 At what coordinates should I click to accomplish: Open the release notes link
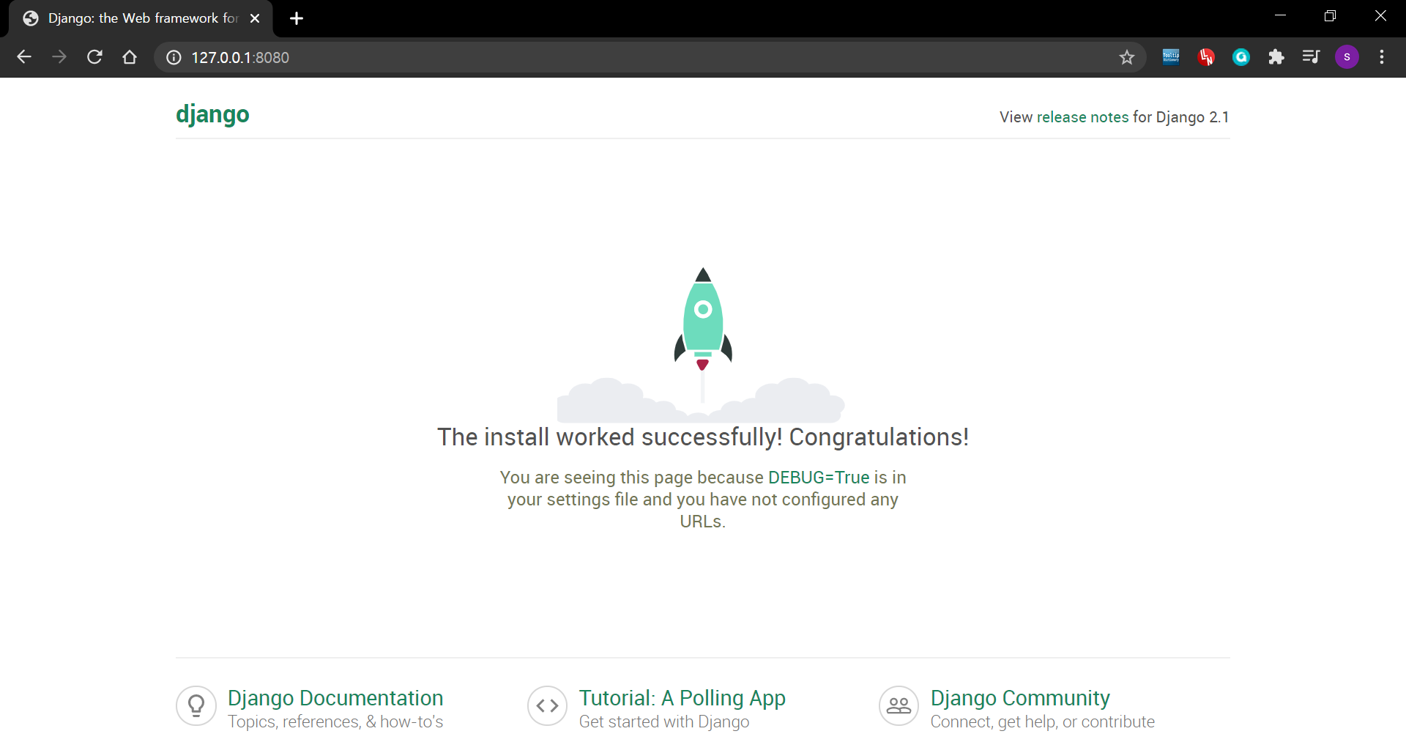tap(1082, 117)
